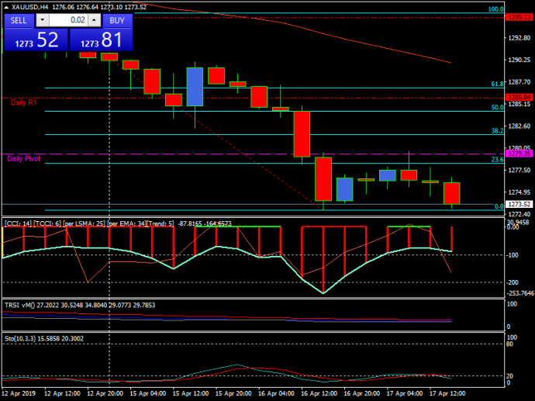Decrease lot volume with the down arrow
This screenshot has height=401, width=535.
click(41, 20)
